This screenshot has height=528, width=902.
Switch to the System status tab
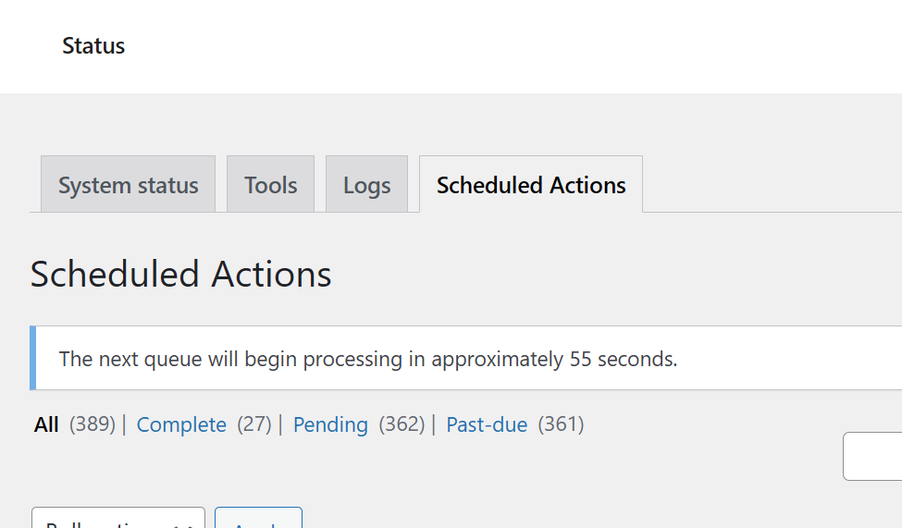pos(128,184)
